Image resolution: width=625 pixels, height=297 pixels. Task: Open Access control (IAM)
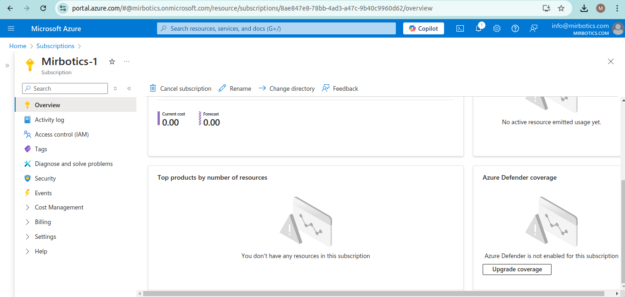pos(61,134)
